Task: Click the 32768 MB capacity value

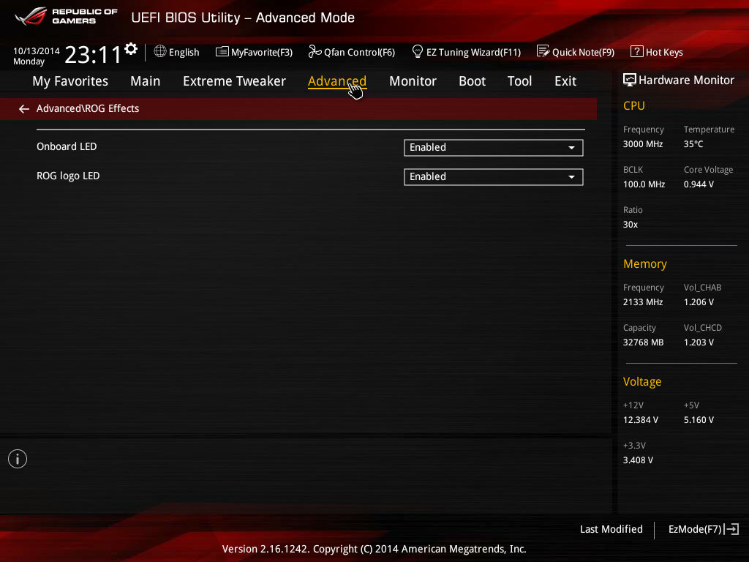Action: tap(643, 342)
